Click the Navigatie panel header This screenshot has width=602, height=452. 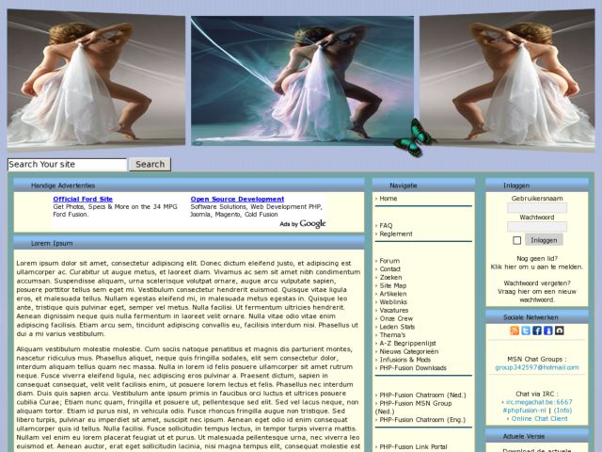(423, 186)
